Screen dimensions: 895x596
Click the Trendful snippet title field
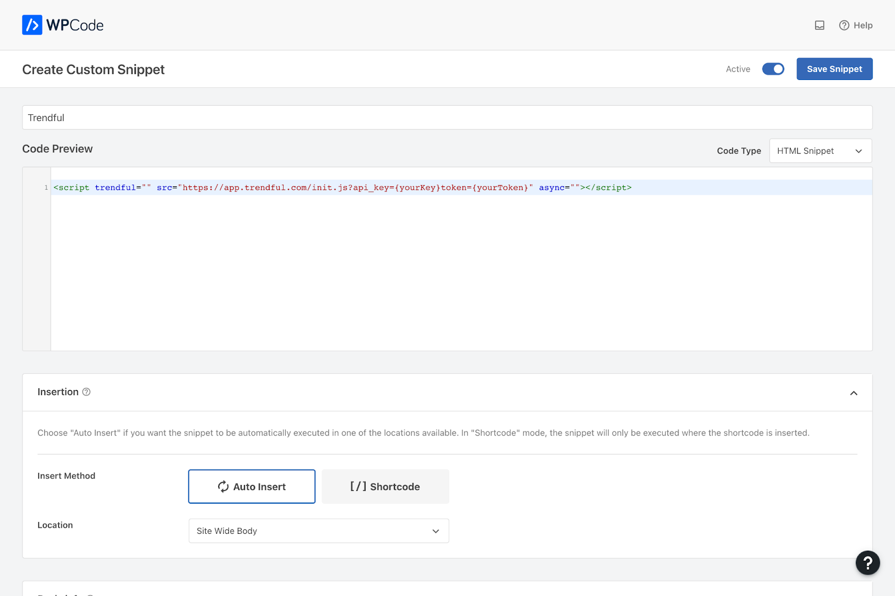pyautogui.click(x=447, y=118)
